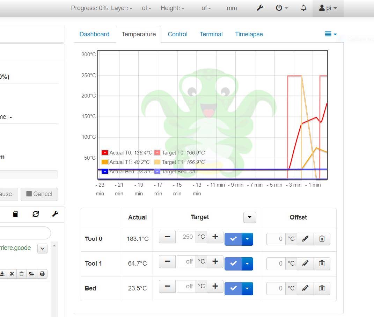Open the power options dropdown
Image resolution: width=374 pixels, height=317 pixels.
click(281, 8)
